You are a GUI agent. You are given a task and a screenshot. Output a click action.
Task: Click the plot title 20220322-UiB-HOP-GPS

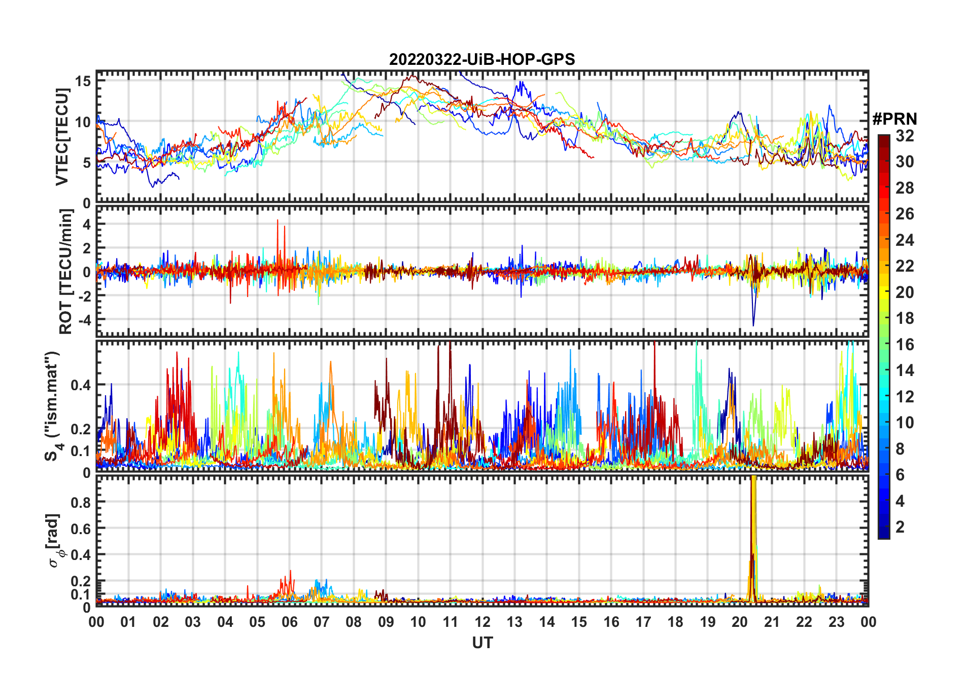[x=482, y=60]
